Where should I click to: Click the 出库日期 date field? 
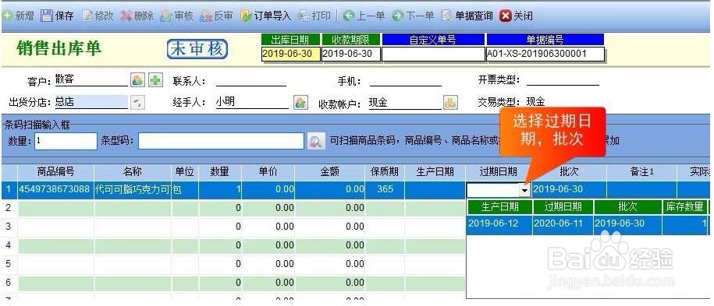(291, 54)
